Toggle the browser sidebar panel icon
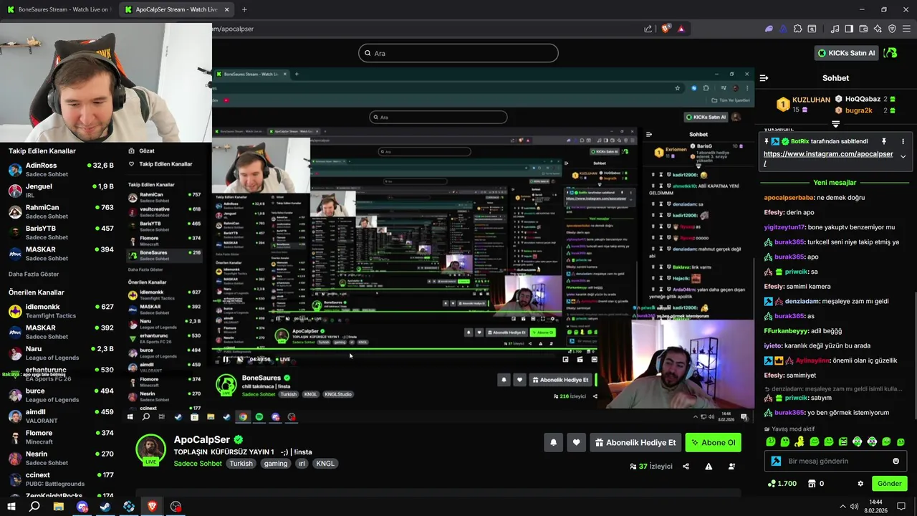The width and height of the screenshot is (917, 516). [x=849, y=29]
